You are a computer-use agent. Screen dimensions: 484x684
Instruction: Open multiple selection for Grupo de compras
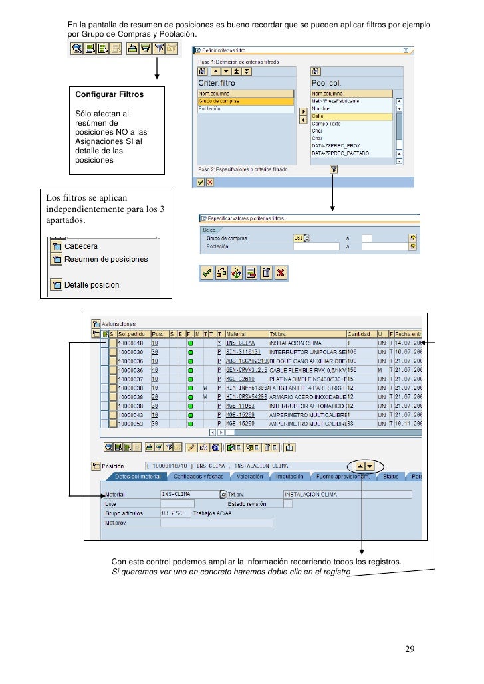click(412, 238)
